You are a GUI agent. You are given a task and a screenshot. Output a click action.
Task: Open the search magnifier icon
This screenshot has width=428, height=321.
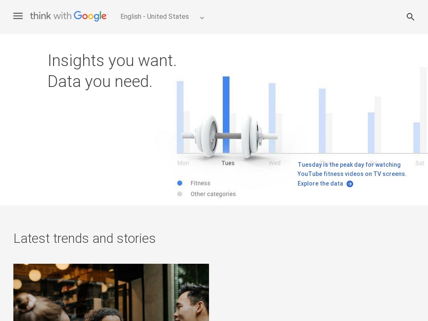[410, 17]
